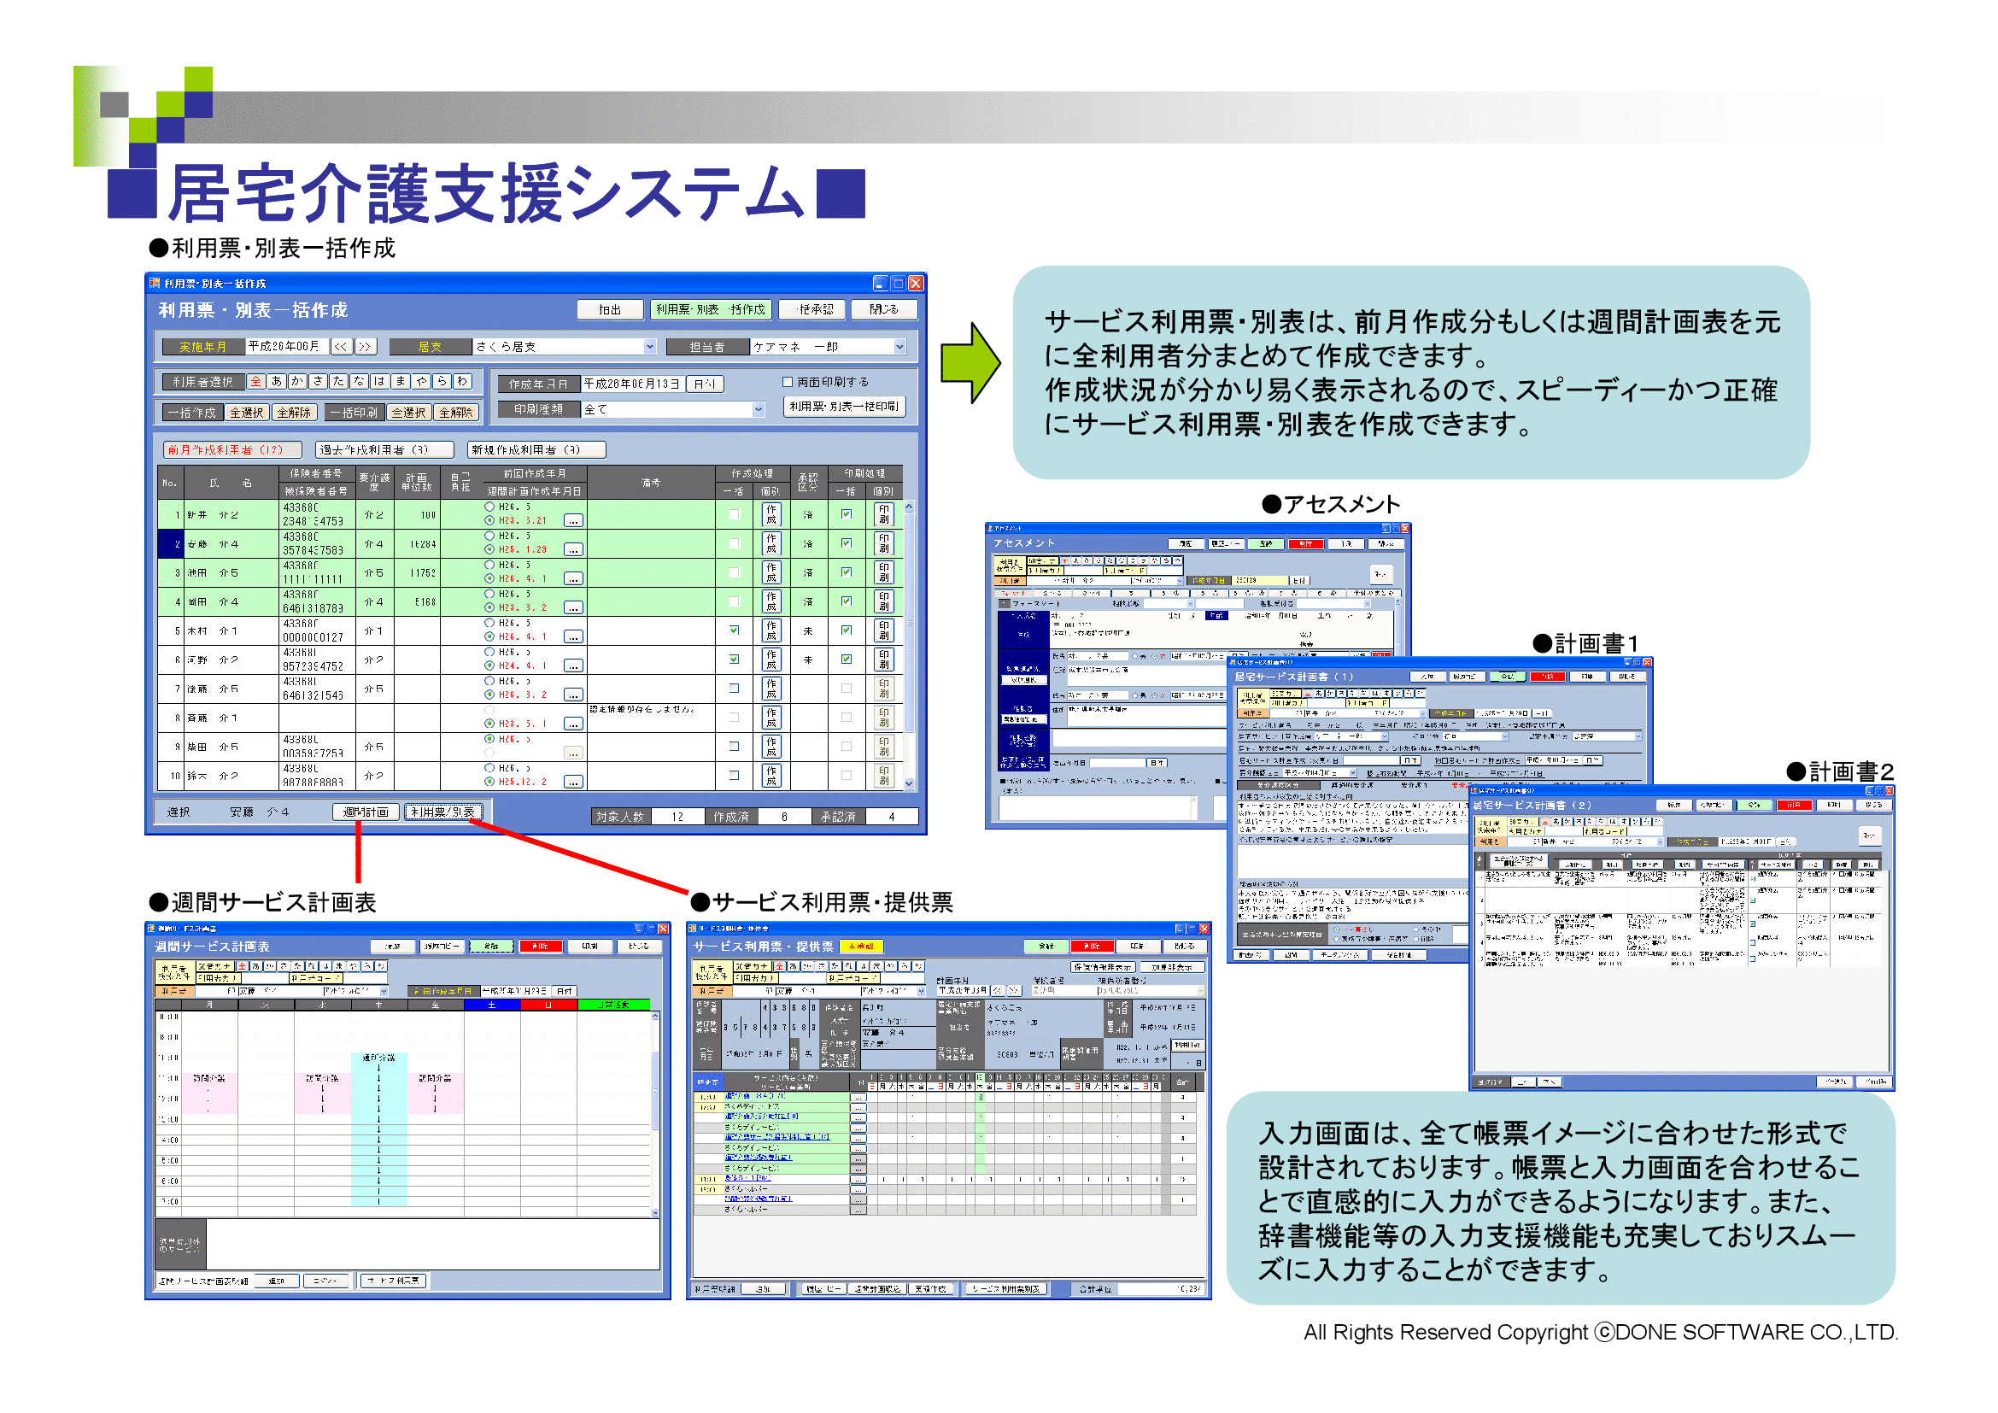1998x1413 pixels.
Task: Open the 担当者 dropdown showing ケアマネ 一郎
Action: (899, 347)
